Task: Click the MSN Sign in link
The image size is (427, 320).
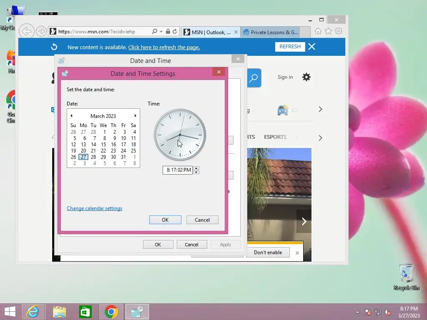Action: [x=285, y=77]
